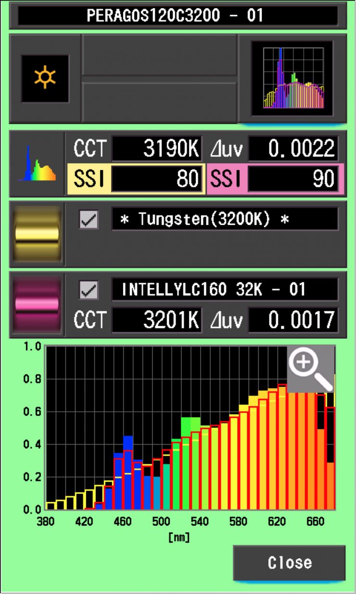Screen dimensions: 356x594
Task: Select the pink reference bar icon
Action: point(37,304)
